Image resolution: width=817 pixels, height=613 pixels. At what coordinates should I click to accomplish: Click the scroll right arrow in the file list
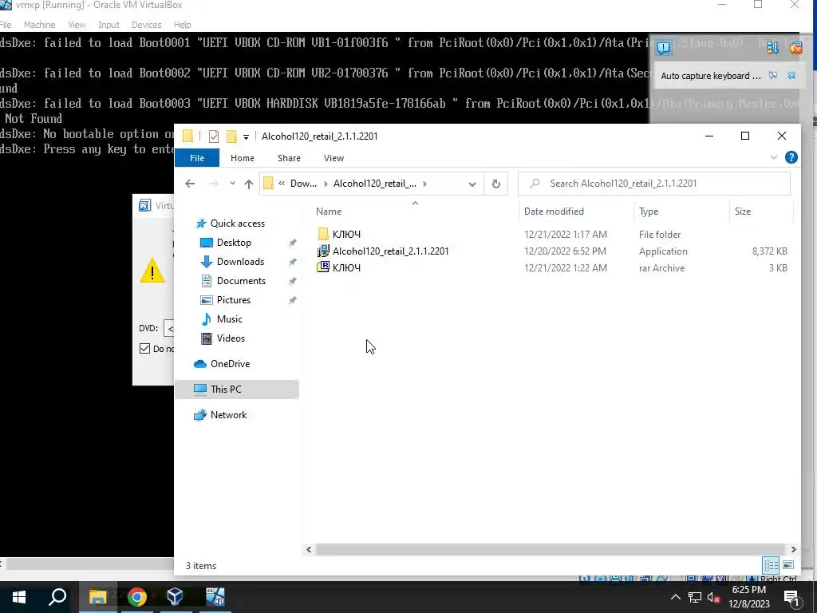793,549
